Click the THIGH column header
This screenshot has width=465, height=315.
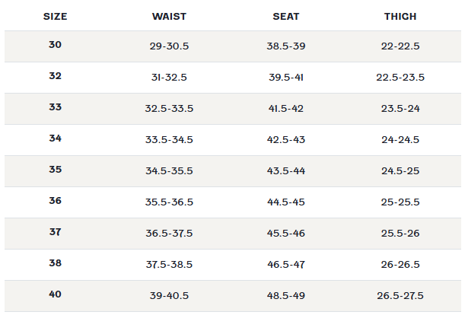click(x=400, y=16)
